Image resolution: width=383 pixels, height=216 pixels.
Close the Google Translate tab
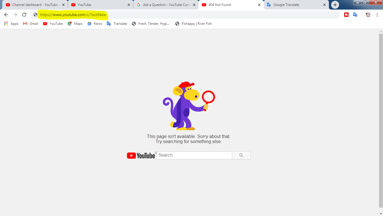[x=324, y=5]
